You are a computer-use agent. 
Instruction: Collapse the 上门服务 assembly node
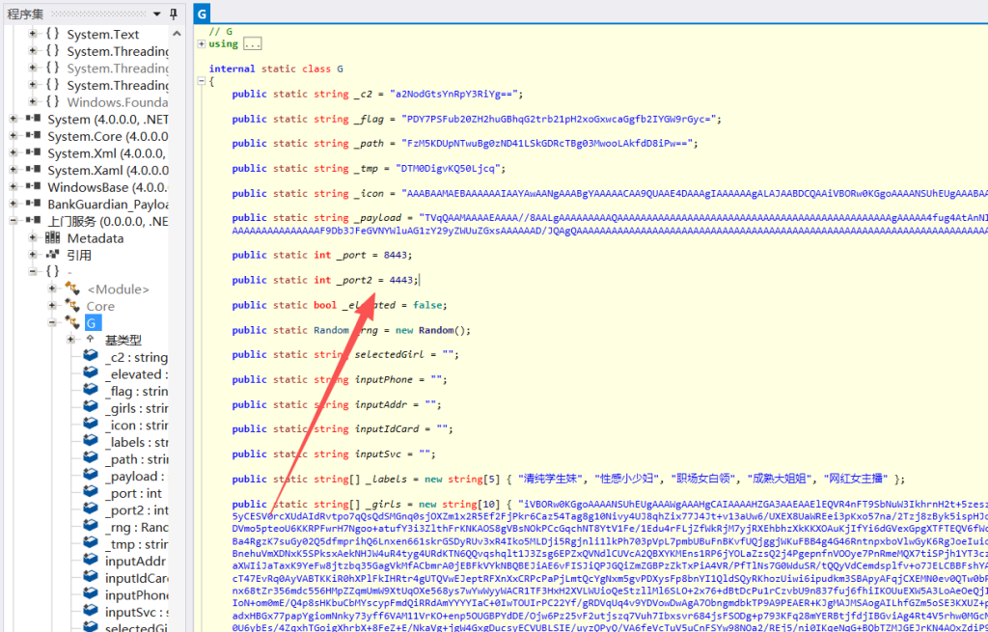pos(14,221)
